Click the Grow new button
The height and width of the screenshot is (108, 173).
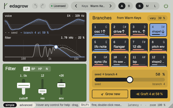click(x=110, y=94)
